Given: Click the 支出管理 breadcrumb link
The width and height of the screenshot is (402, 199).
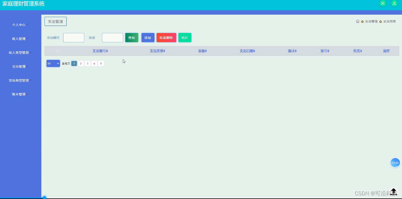Looking at the screenshot, I should pyautogui.click(x=371, y=21).
